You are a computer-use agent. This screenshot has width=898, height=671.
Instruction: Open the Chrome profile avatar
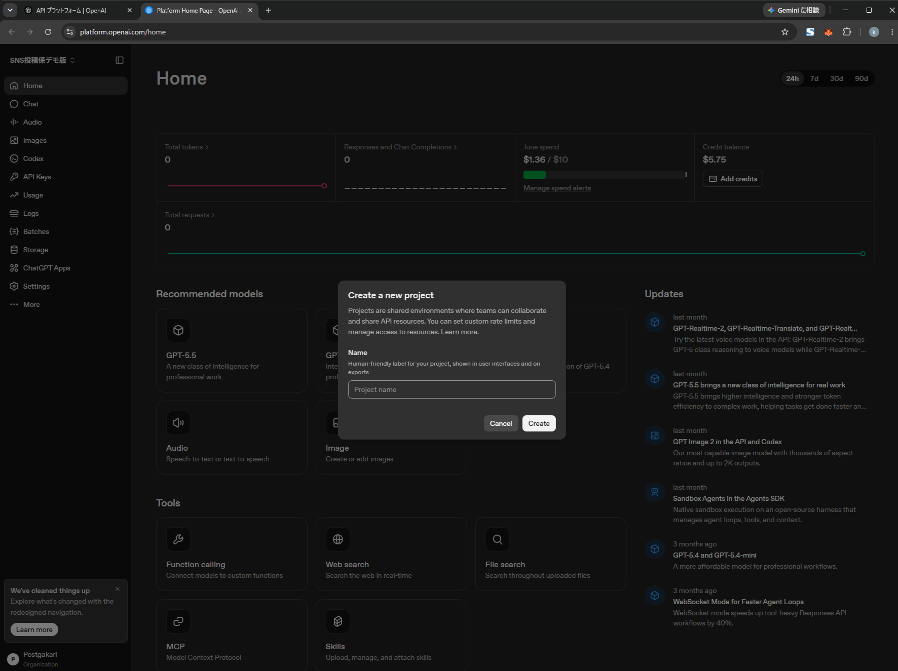tap(874, 32)
